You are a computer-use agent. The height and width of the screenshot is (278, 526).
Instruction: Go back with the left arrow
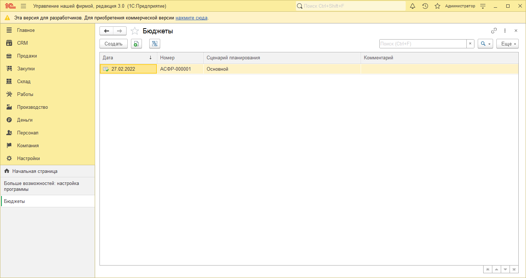click(106, 31)
